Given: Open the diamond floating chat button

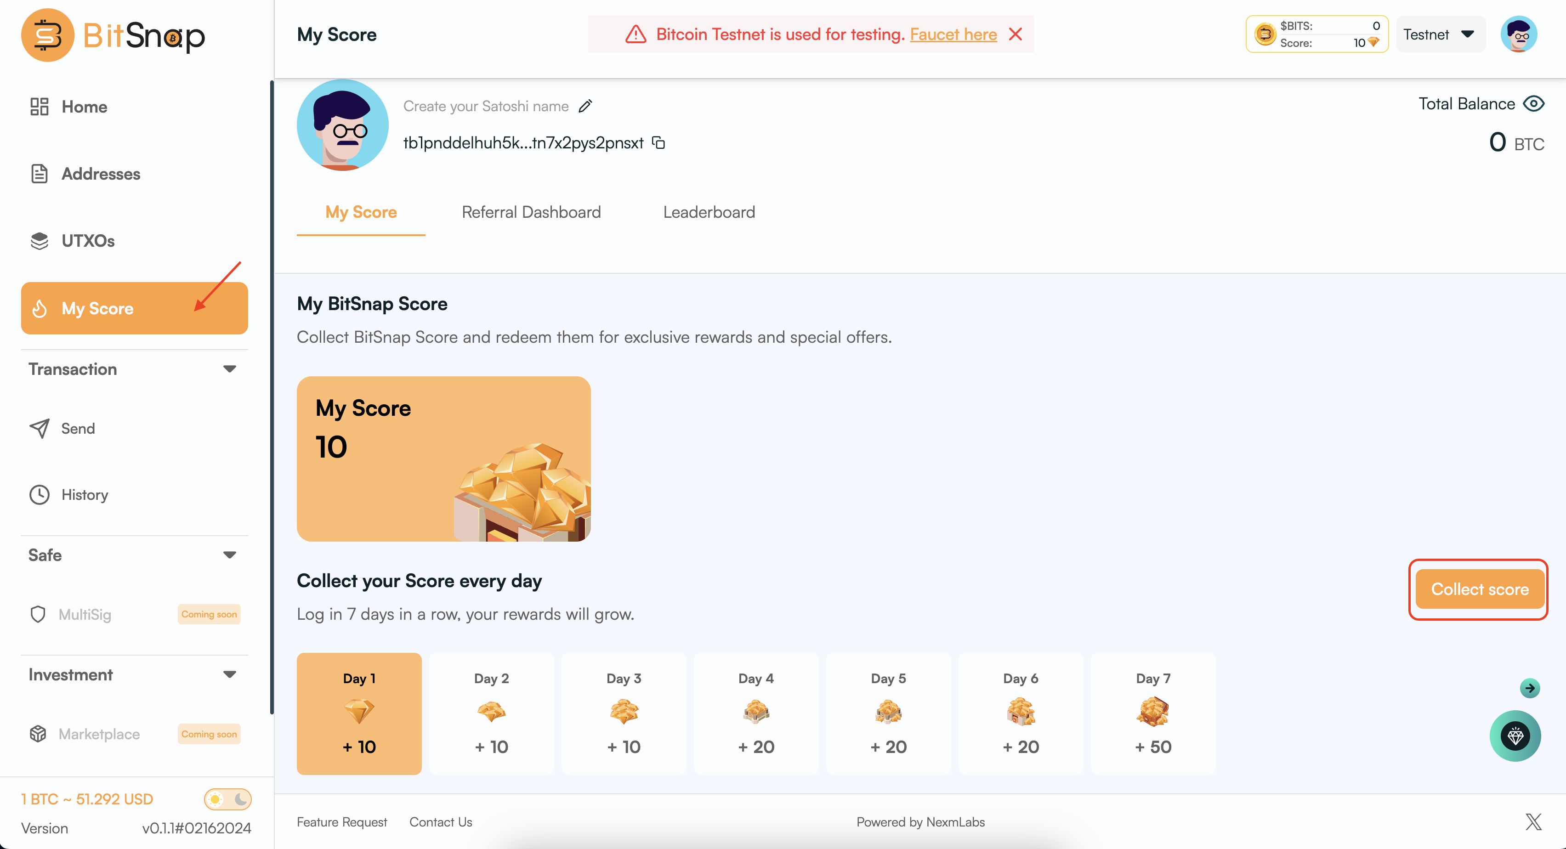Looking at the screenshot, I should pyautogui.click(x=1515, y=736).
